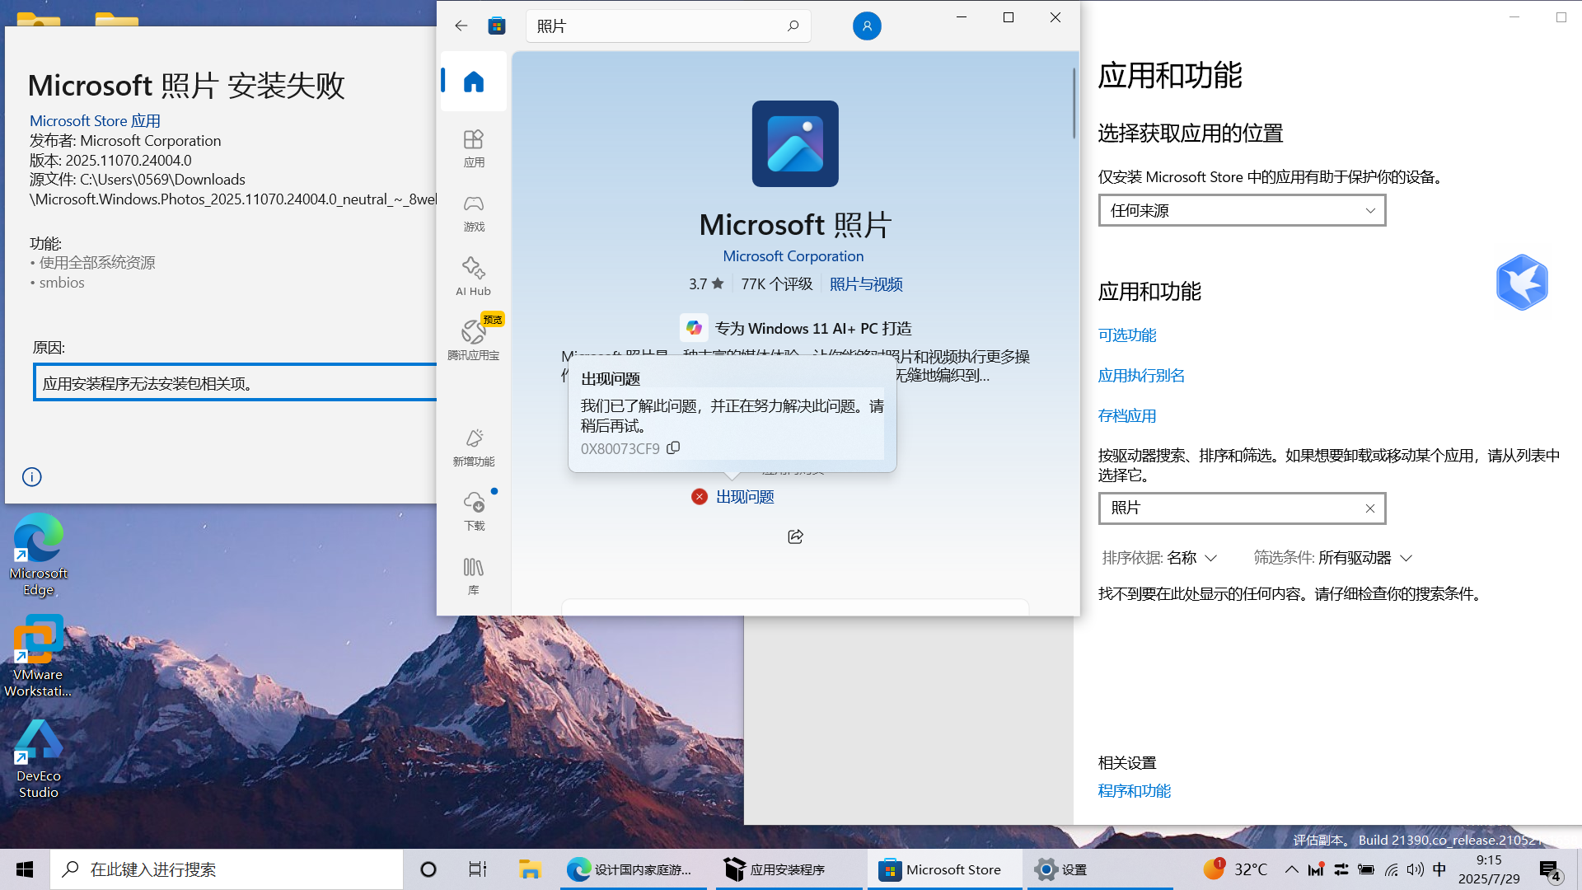1582x890 pixels.
Task: Open 程序和功能 under 相关设置
Action: tap(1135, 790)
